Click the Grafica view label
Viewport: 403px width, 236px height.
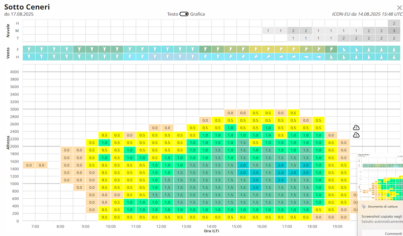point(197,14)
